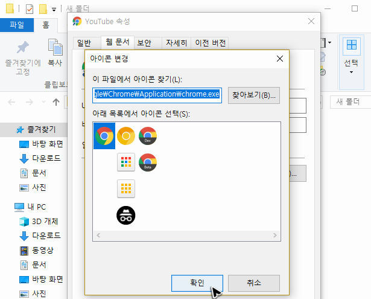Click quick access properties checkmark icon
Viewport: 371px width, 299px height.
pyautogui.click(x=30, y=9)
